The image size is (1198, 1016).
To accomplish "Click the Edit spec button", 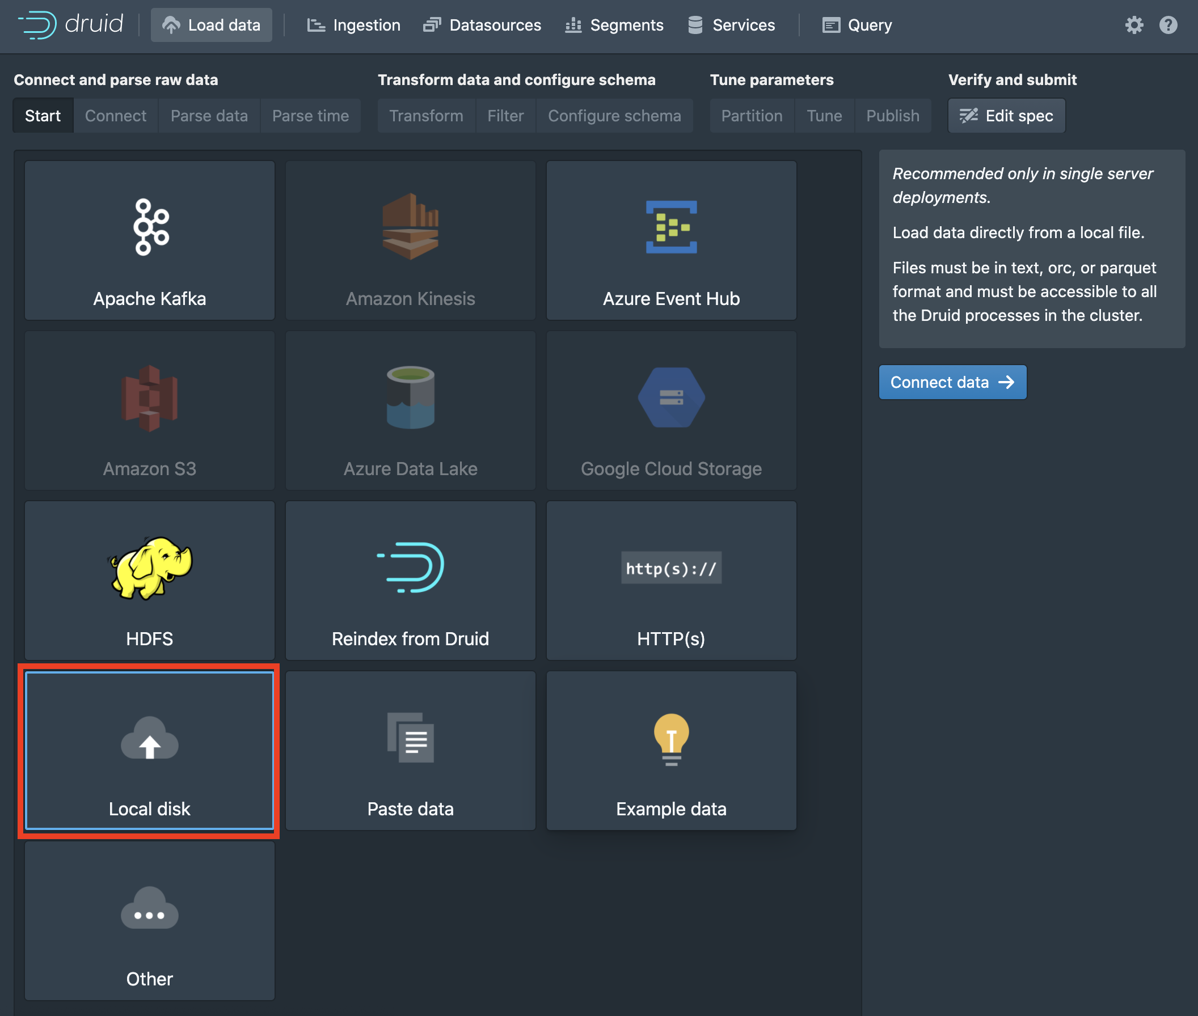I will (x=1006, y=116).
